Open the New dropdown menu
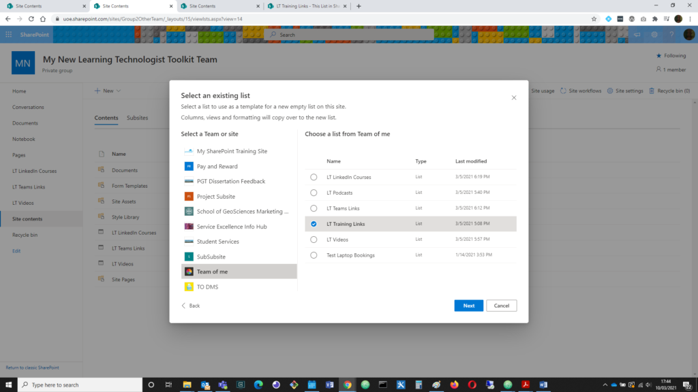The image size is (698, 392). 106,90
